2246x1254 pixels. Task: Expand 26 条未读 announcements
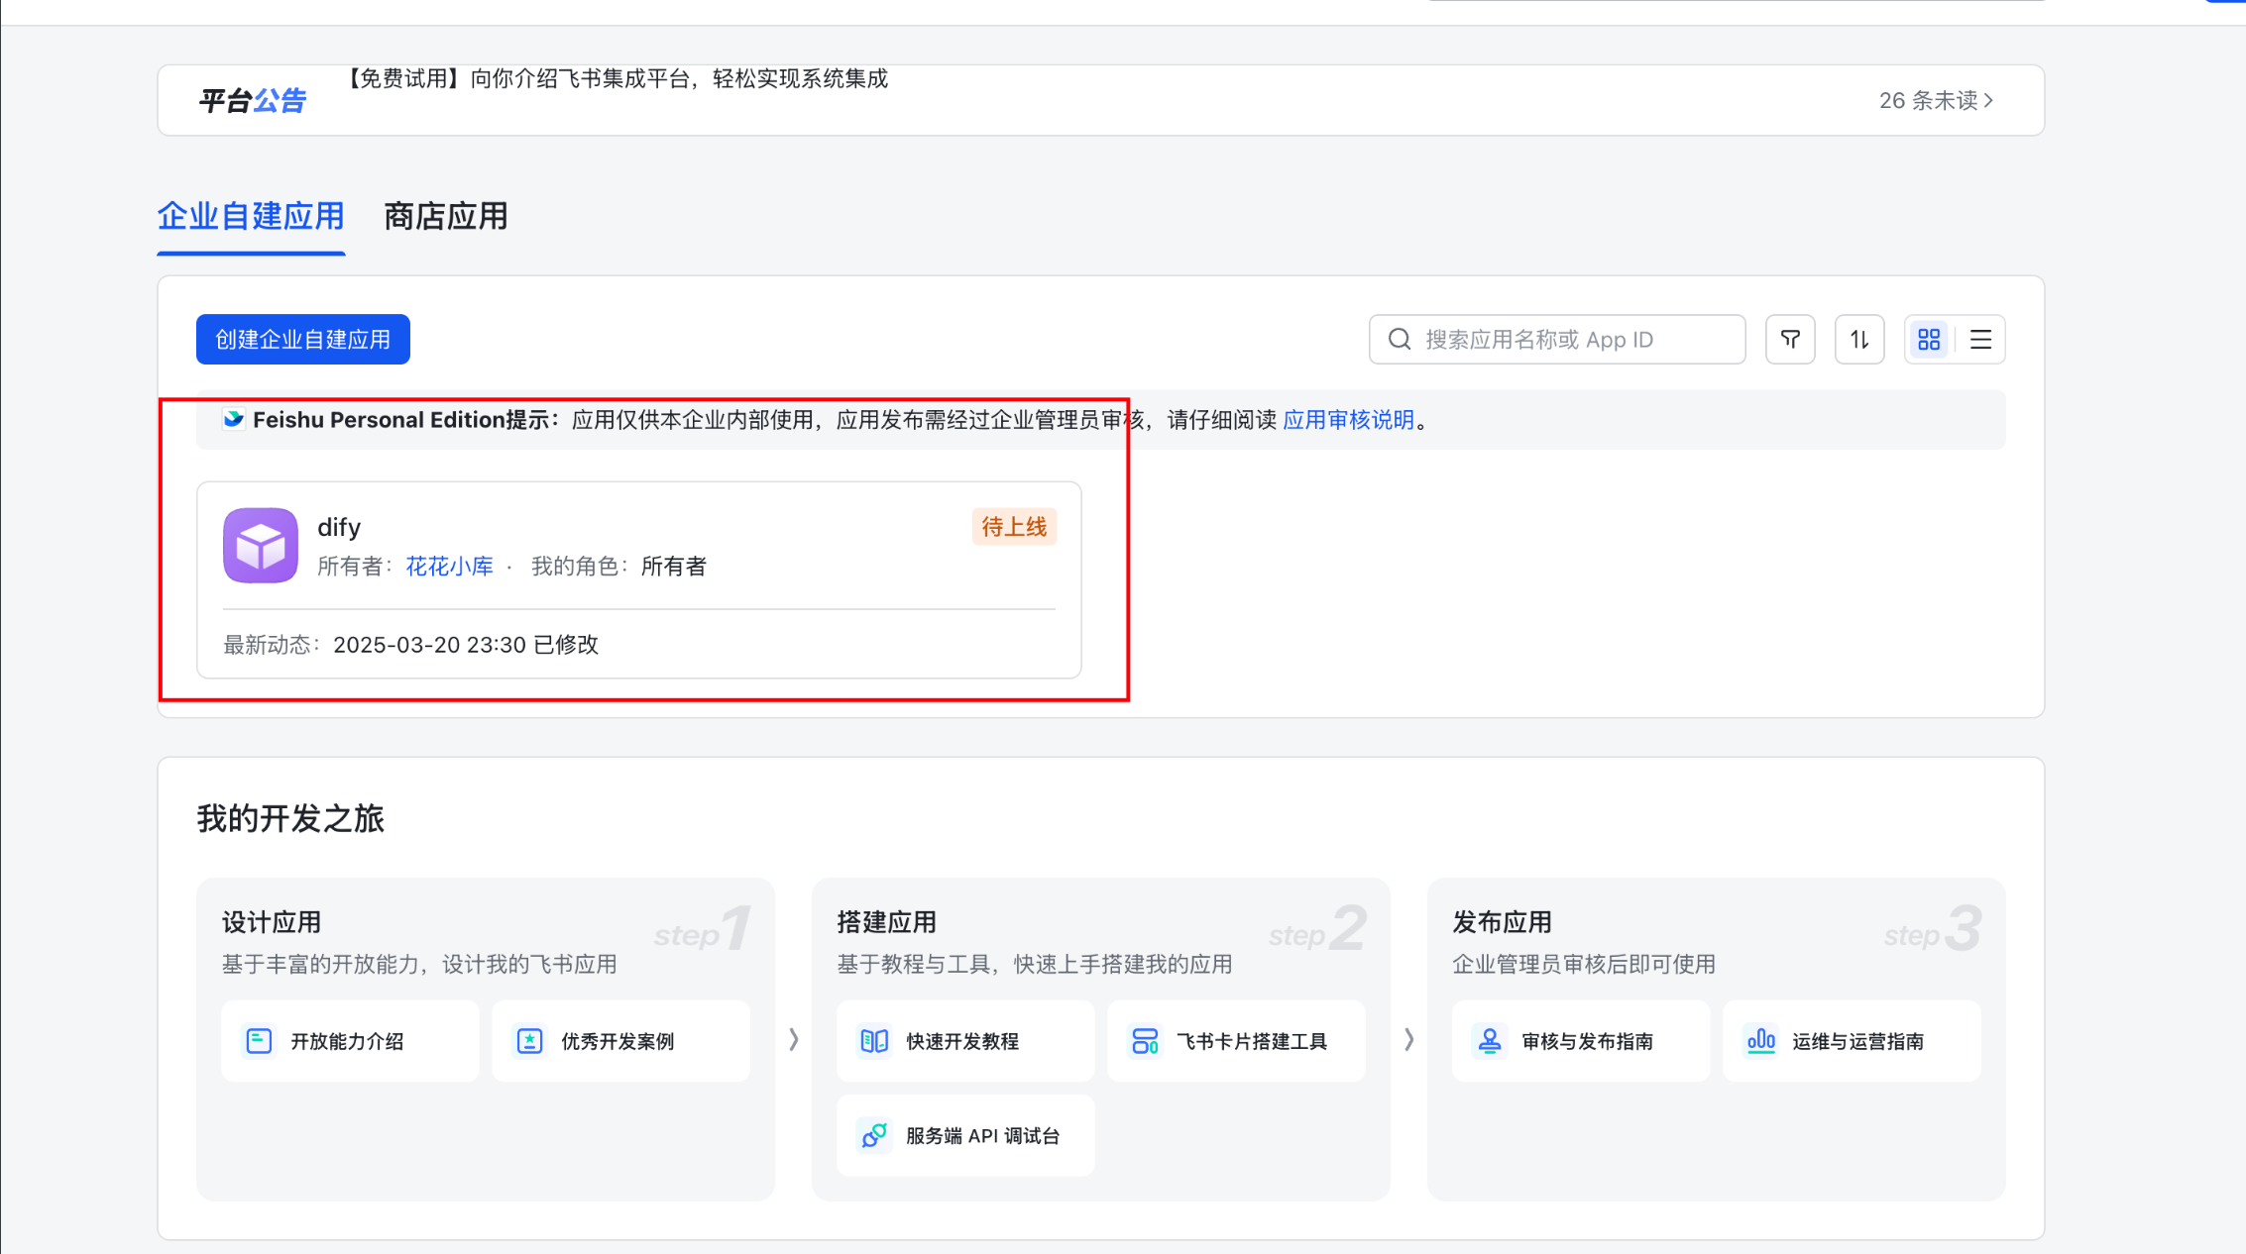click(x=1936, y=100)
